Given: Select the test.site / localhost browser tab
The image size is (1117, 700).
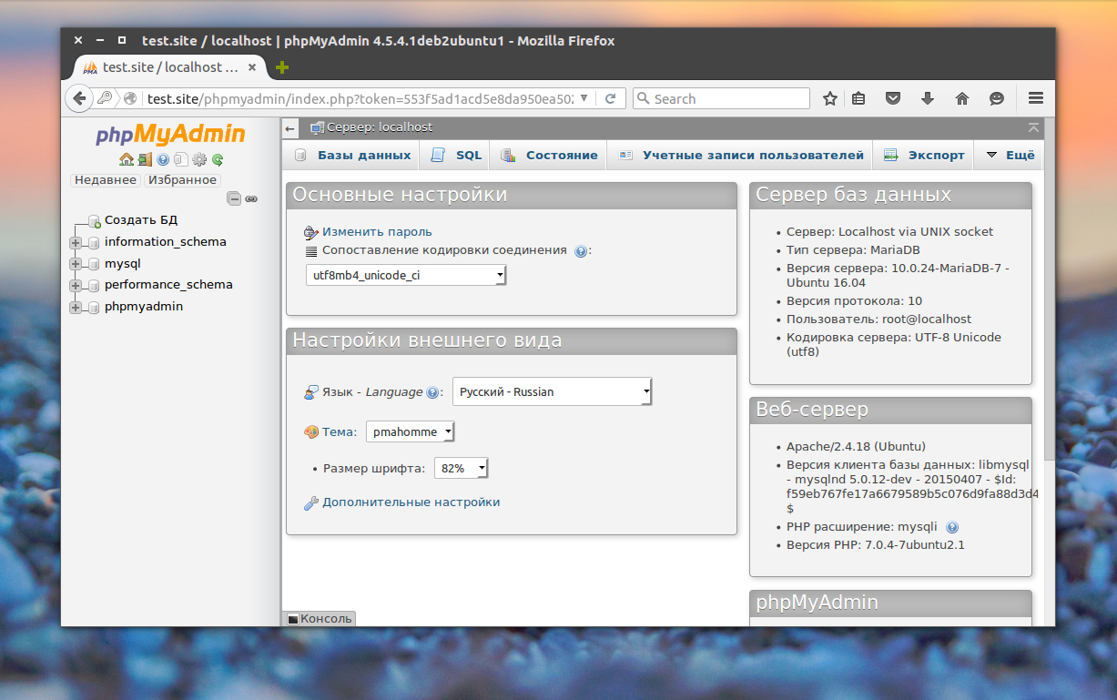Looking at the screenshot, I should (169, 67).
